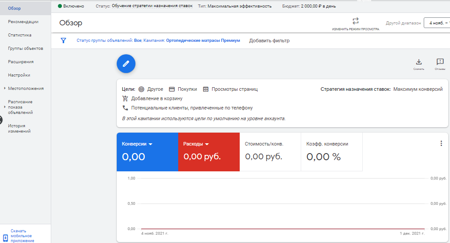Select the Стоимость/конв. metric card
Image resolution: width=450 pixels, height=243 pixels.
[270, 152]
